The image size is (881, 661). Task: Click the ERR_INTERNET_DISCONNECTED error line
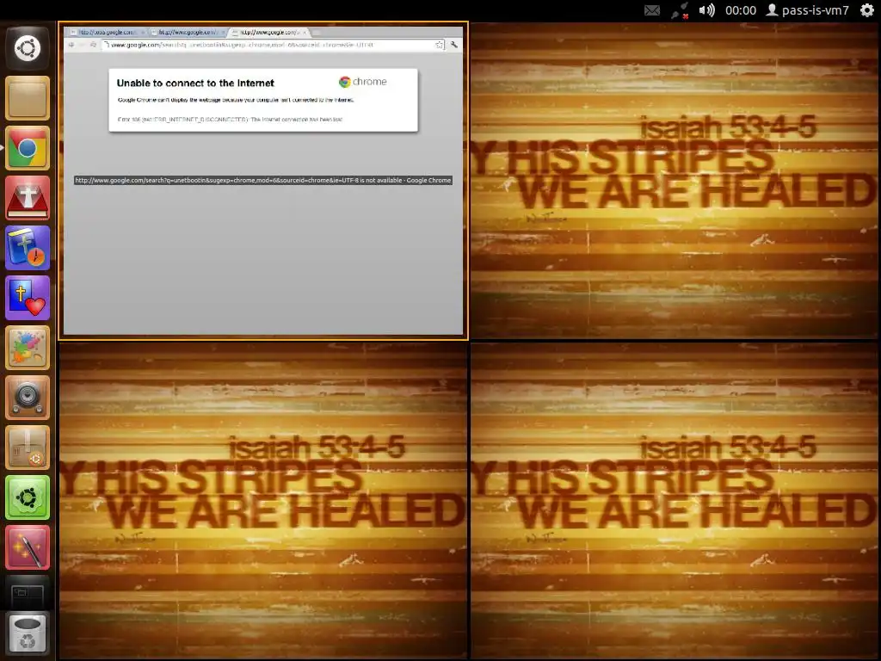[x=230, y=119]
